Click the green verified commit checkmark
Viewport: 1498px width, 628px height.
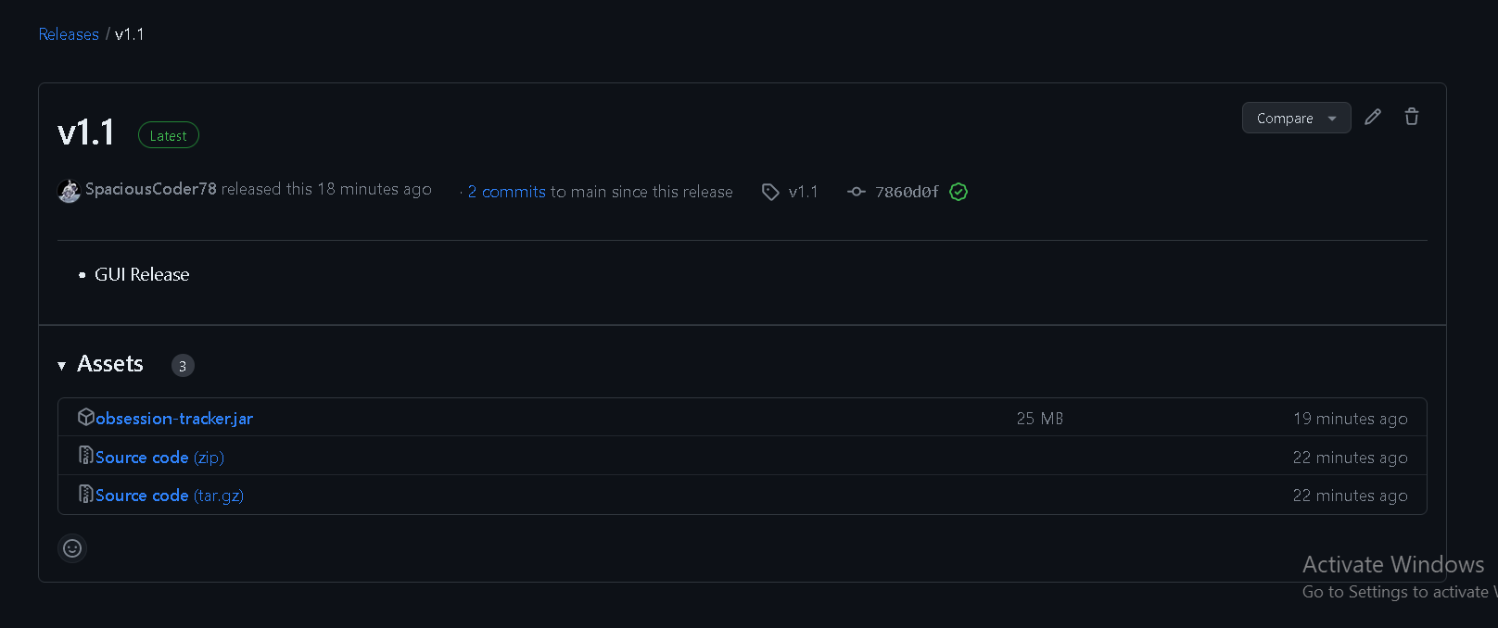pos(958,192)
